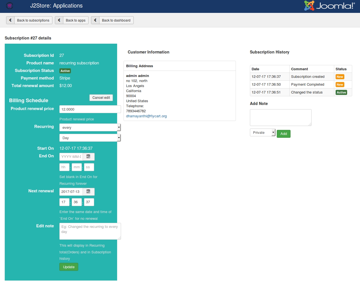This screenshot has width=360, height=285.
Task: Open the Day period dropdown
Action: [90, 138]
